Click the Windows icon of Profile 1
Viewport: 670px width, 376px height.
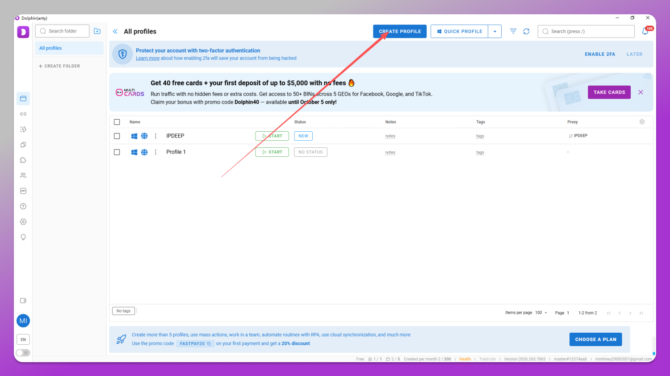134,152
